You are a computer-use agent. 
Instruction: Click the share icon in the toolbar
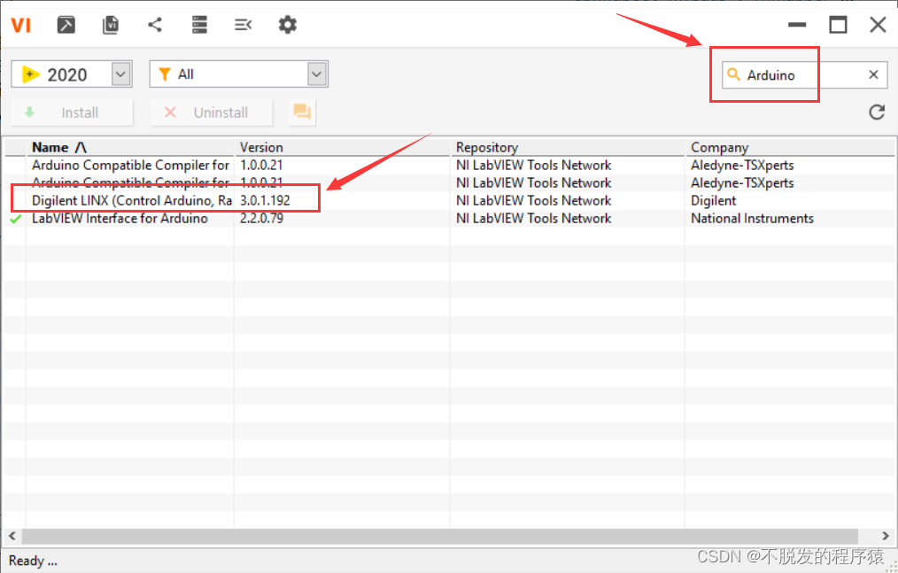click(154, 24)
